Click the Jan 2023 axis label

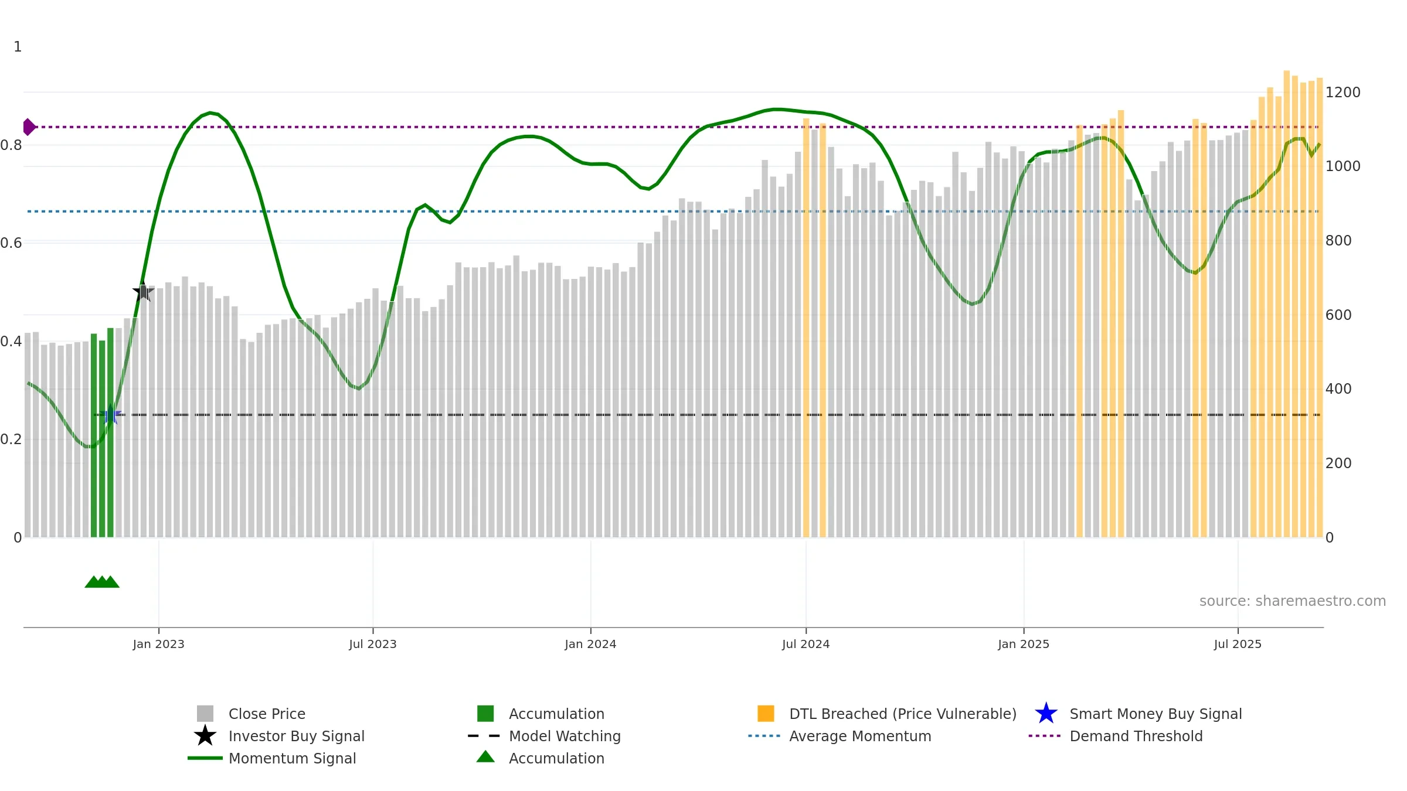coord(158,645)
